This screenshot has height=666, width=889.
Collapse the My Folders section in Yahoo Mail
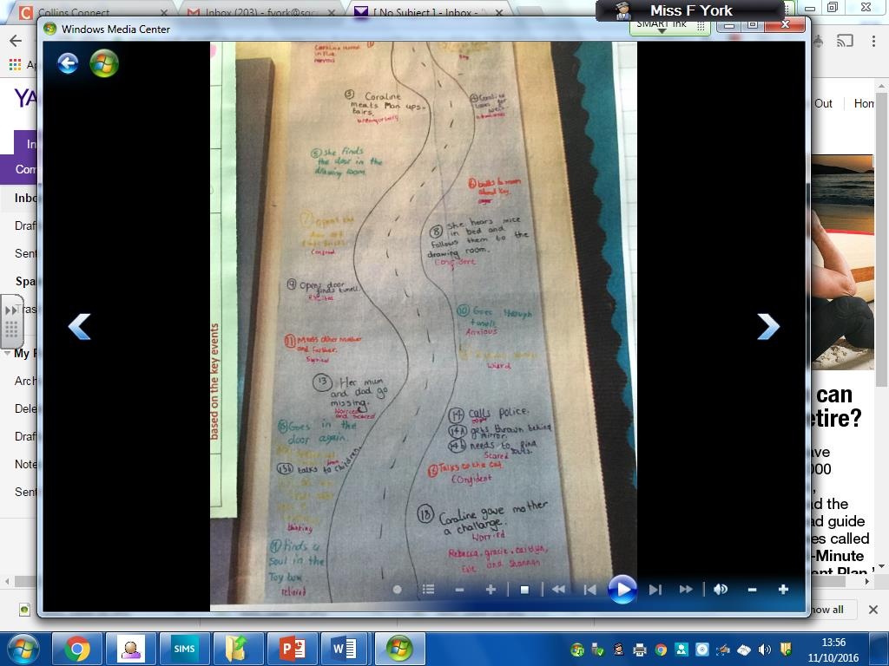tap(7, 354)
